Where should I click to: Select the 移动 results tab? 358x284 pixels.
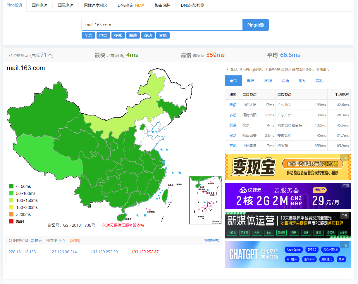302,81
